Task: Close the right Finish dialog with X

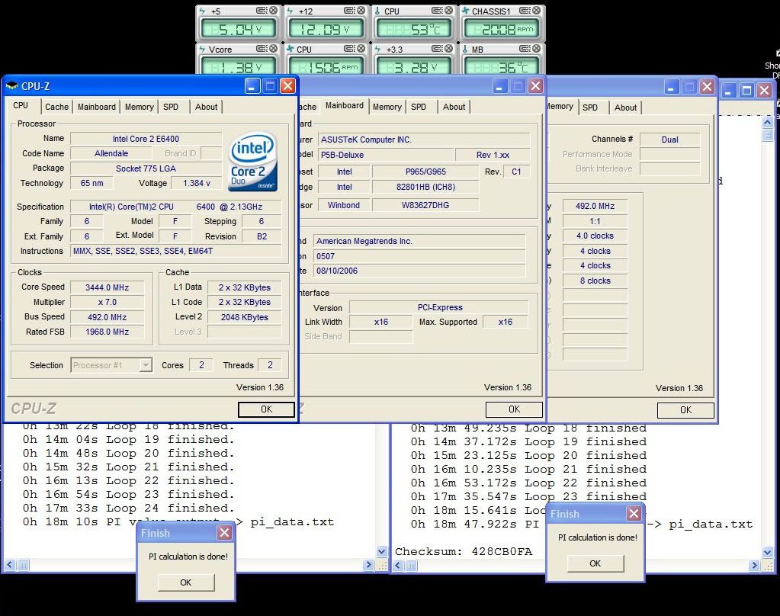Action: (634, 514)
